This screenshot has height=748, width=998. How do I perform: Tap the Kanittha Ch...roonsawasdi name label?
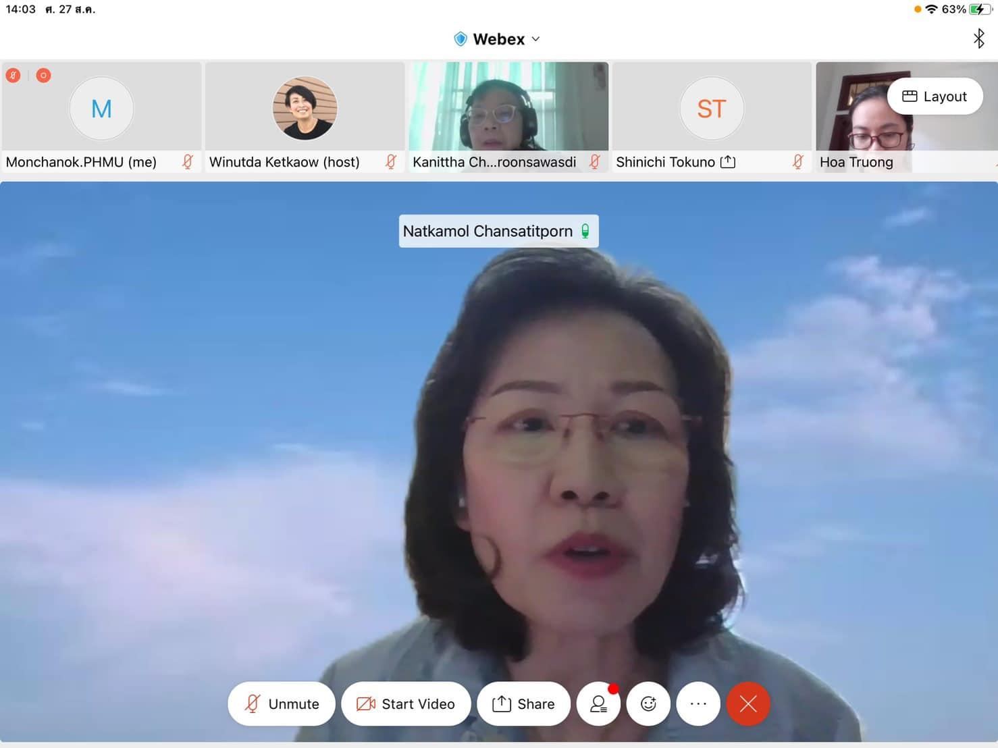click(x=494, y=162)
